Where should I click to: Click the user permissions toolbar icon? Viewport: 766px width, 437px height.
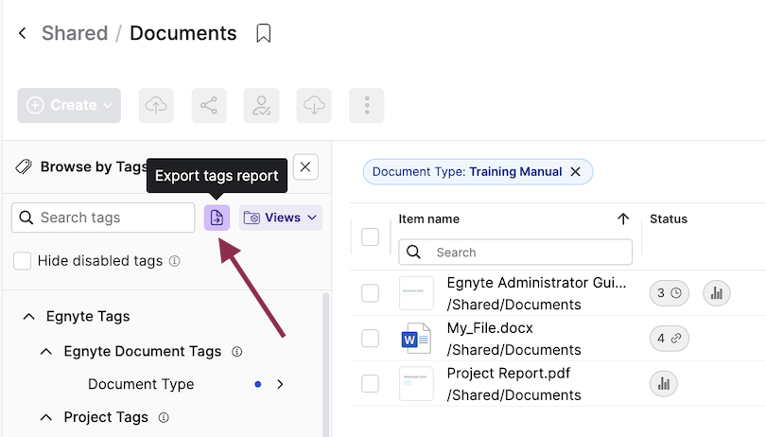point(261,105)
